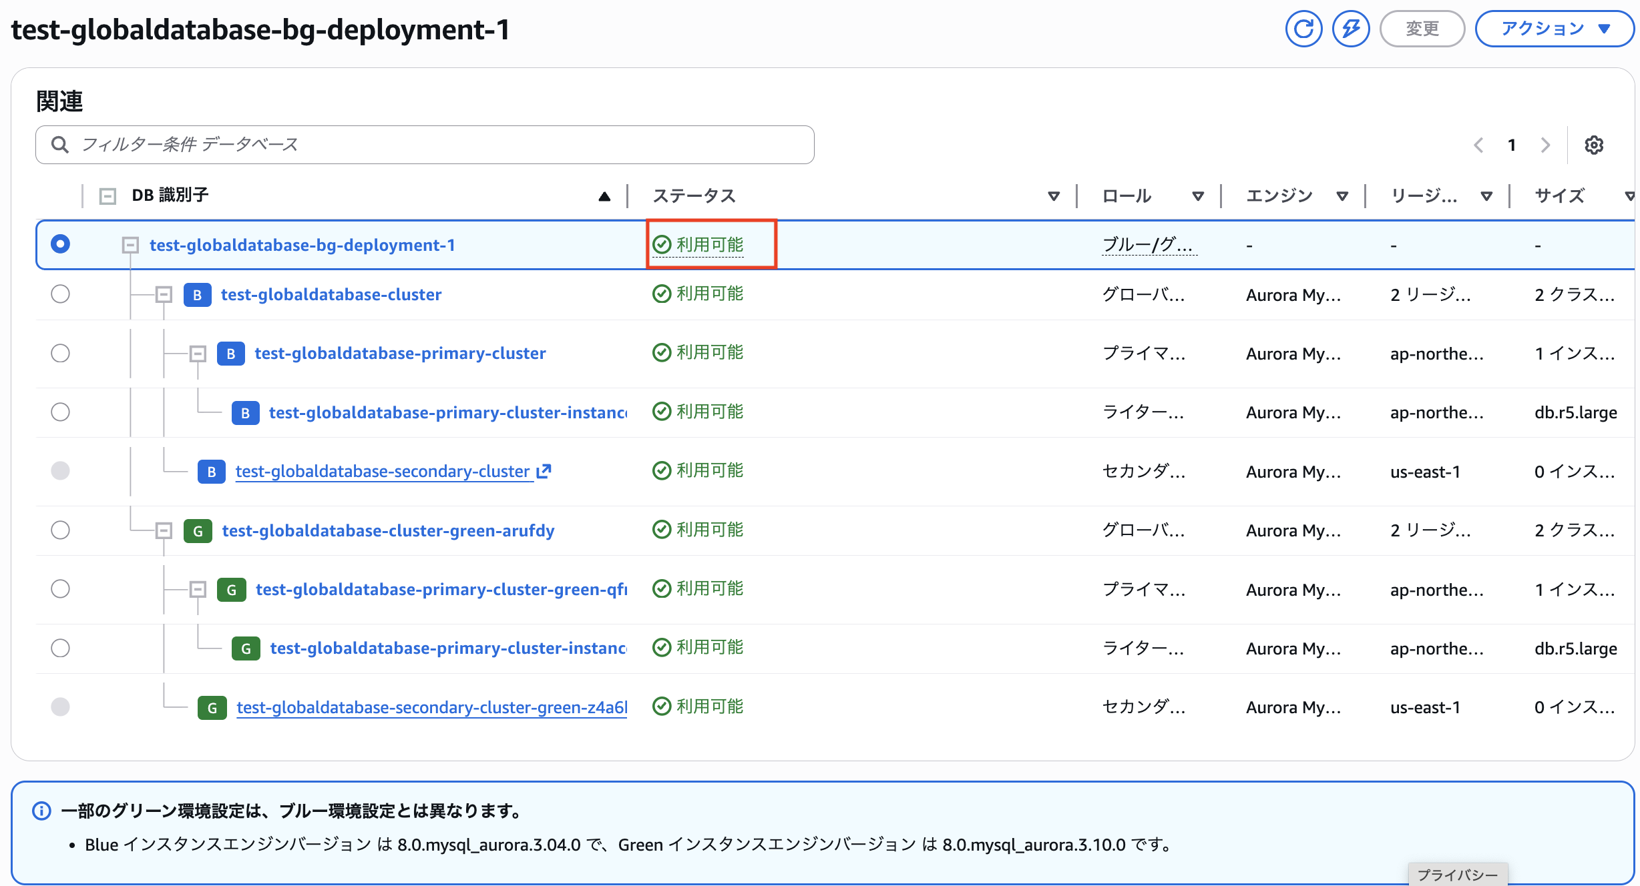Select radio for test-globaldatabase-primary-cluster row
Viewport: 1640px width, 886px height.
(x=60, y=353)
